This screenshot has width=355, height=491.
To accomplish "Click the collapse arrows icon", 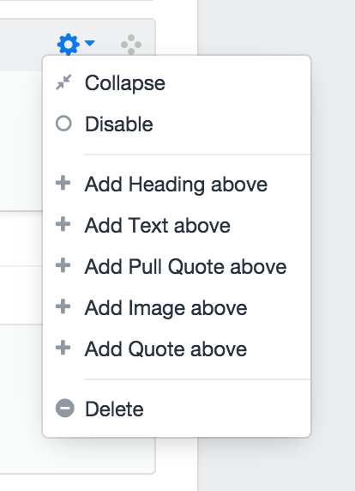I will tap(63, 82).
